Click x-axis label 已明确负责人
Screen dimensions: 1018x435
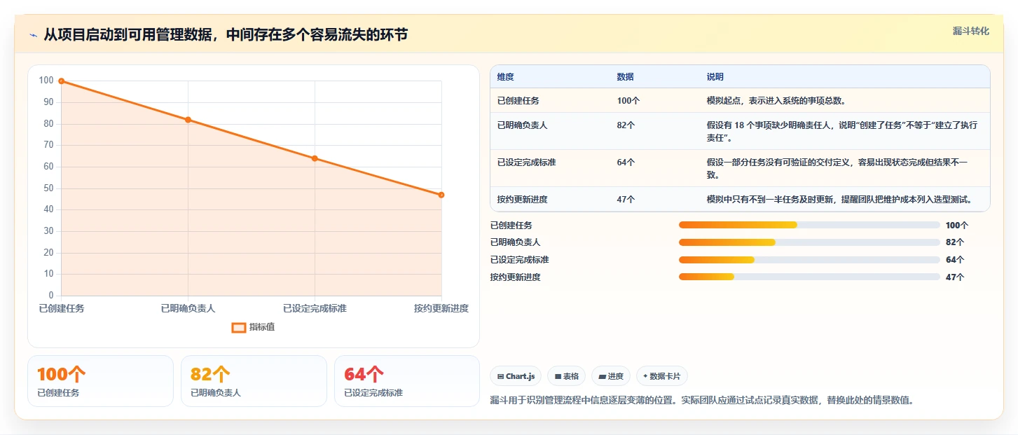click(188, 308)
